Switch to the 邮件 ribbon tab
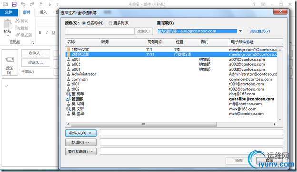The width and height of the screenshot is (297, 172). (x=27, y=12)
